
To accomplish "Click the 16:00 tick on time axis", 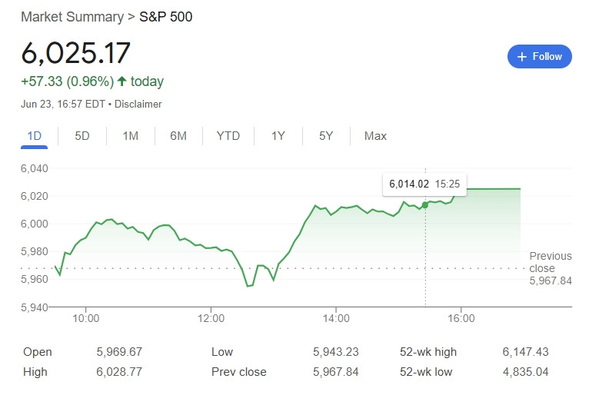I will (x=461, y=318).
